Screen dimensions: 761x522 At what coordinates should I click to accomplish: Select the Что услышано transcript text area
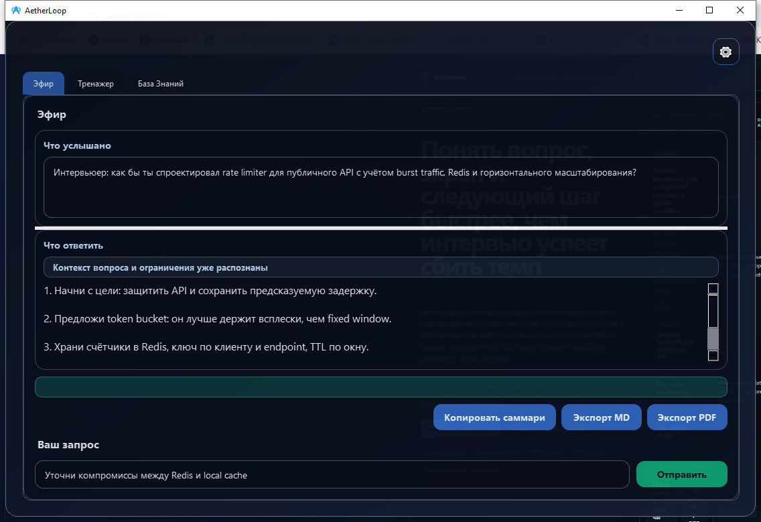click(x=380, y=189)
